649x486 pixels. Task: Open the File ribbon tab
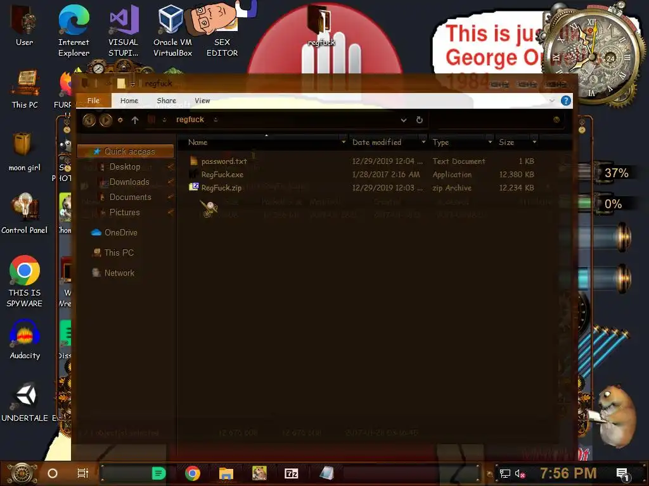point(94,101)
